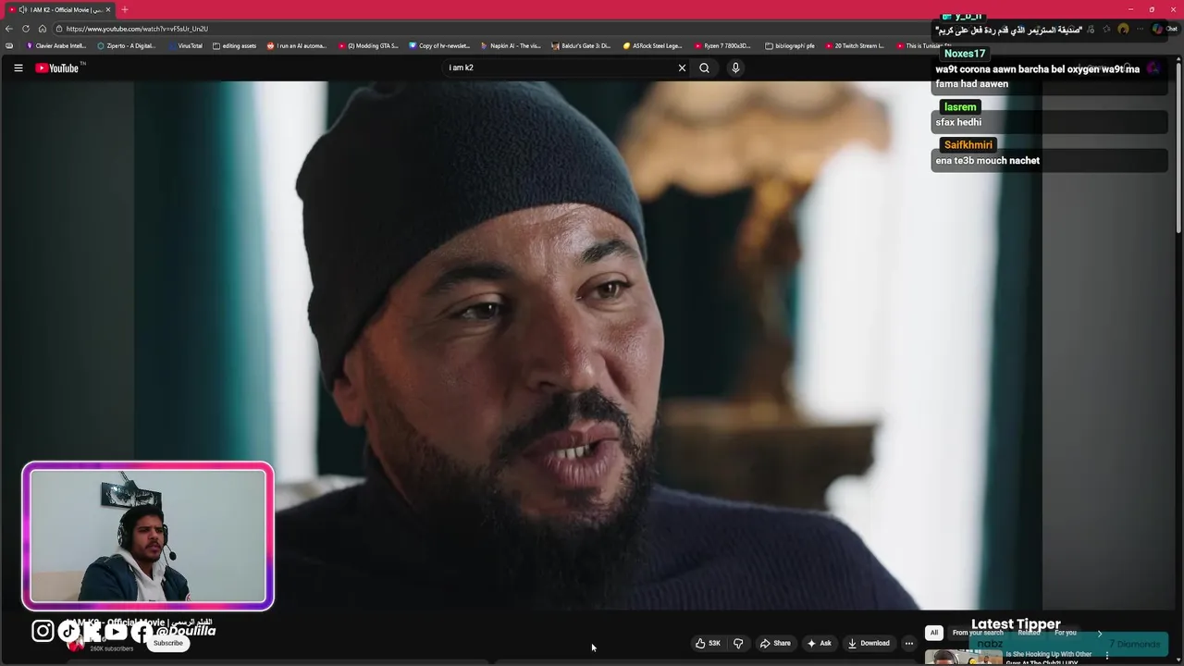Show more chips with right chevron
The width and height of the screenshot is (1184, 666).
tap(1100, 633)
